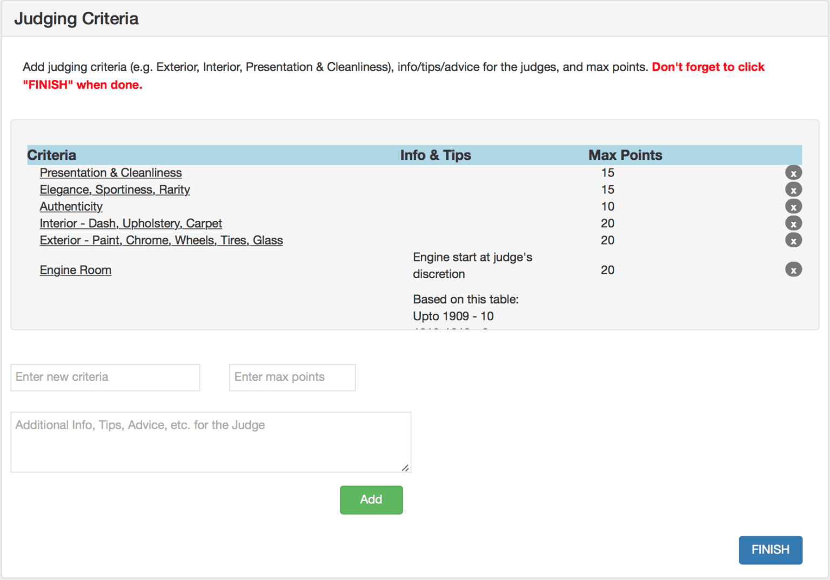
Task: Click the Criteria column header
Action: click(x=52, y=155)
